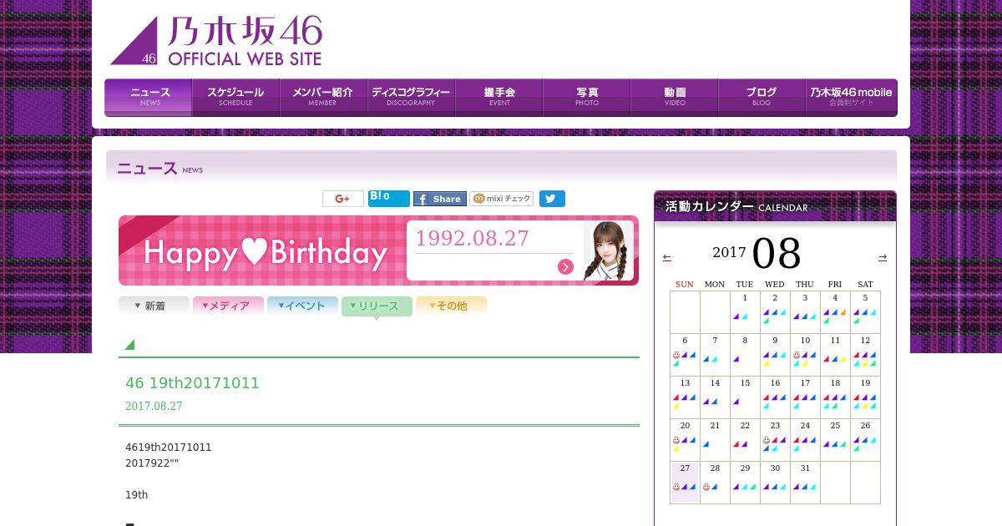
Task: Select August 12 in calendar
Action: [865, 354]
